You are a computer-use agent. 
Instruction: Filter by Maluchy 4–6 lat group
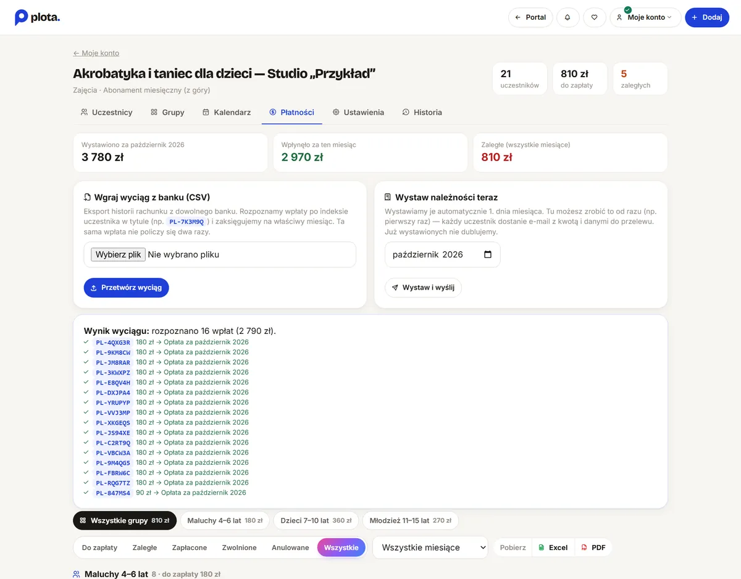(225, 520)
